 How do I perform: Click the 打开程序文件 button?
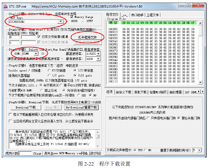(87, 37)
